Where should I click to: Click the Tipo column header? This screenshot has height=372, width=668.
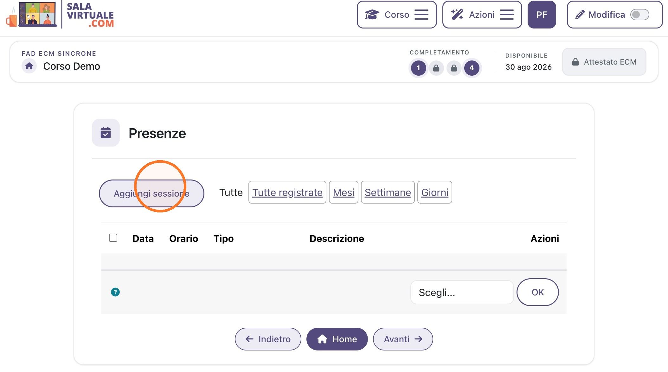[223, 238]
